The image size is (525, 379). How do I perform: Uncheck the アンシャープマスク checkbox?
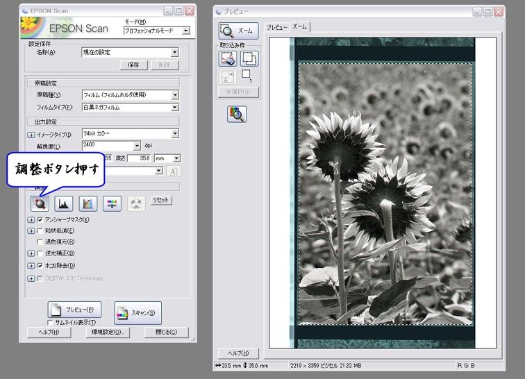(40, 220)
